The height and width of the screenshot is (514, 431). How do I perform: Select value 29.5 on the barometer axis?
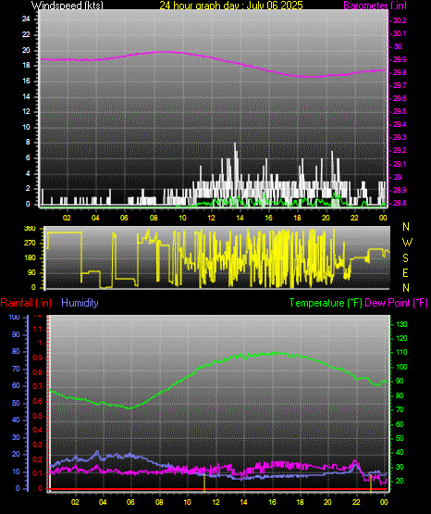pos(400,111)
